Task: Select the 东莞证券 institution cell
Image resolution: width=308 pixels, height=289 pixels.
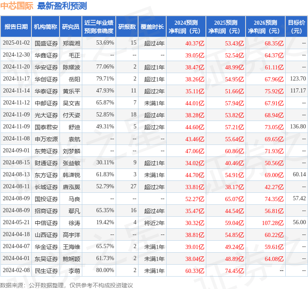Action: click(46, 151)
